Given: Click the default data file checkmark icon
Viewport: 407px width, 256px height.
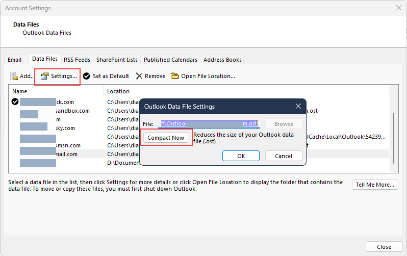Looking at the screenshot, I should tap(15, 101).
